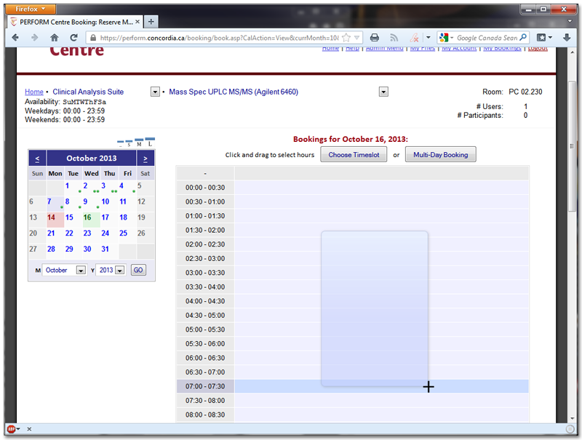Viewport: 582px width, 440px height.
Task: Click the RSS feed icon
Action: click(x=394, y=38)
